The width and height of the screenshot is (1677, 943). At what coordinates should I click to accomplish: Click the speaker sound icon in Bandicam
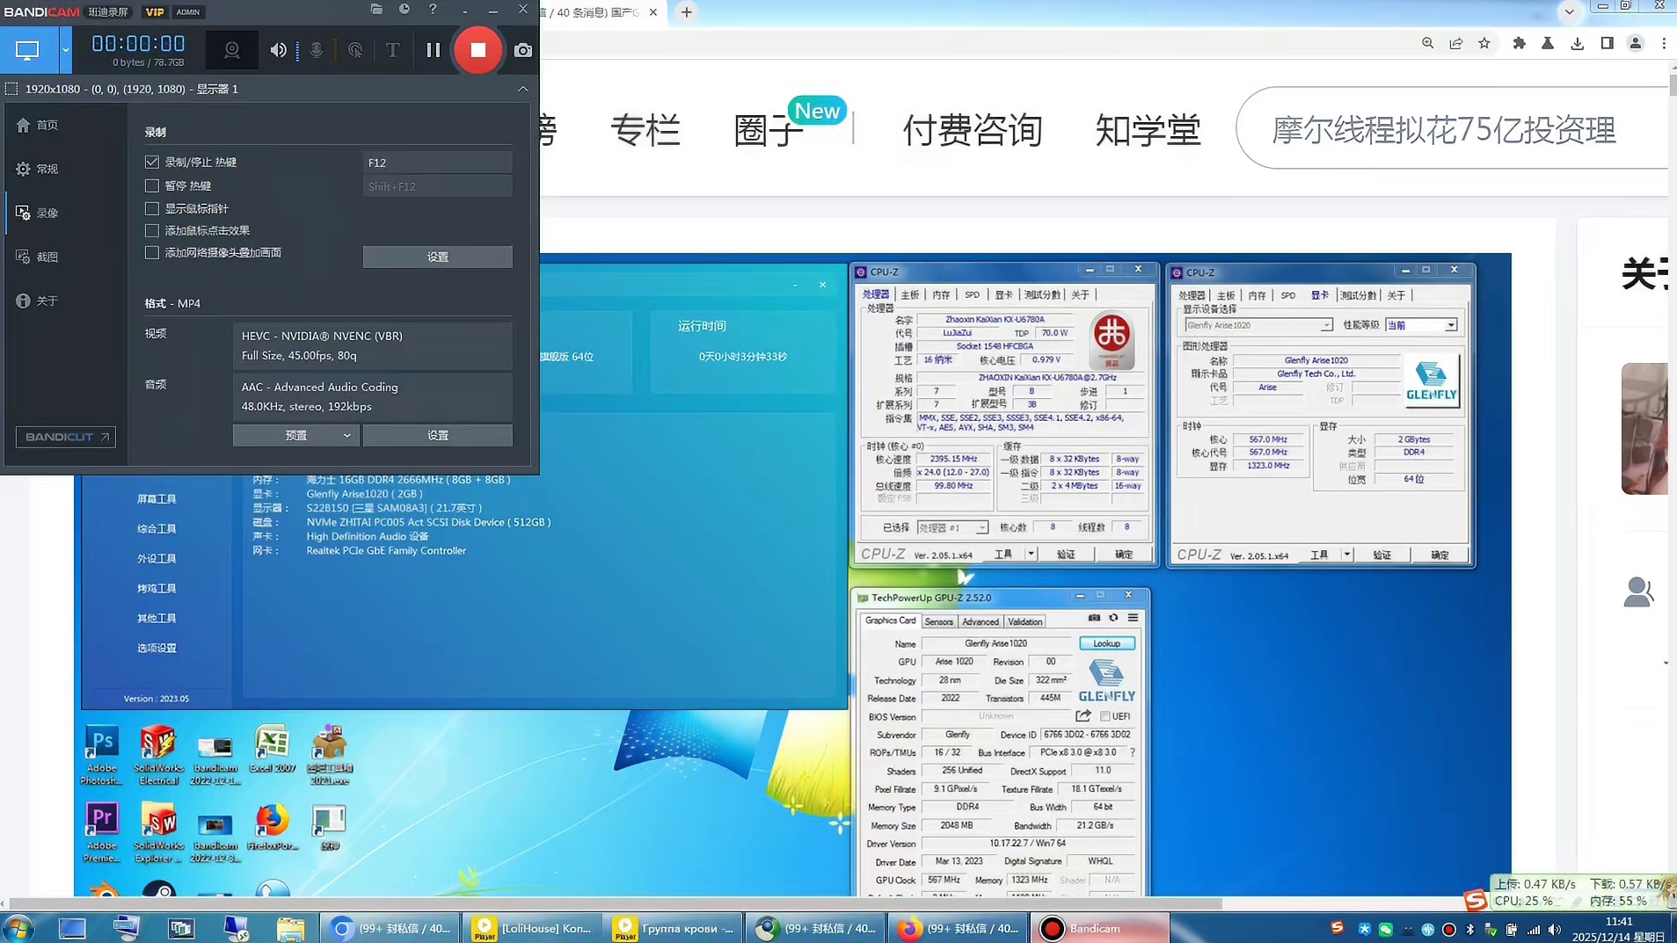278,50
